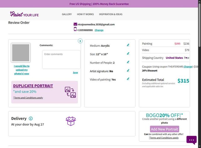
Task: Click the Paint Your Life logo
Action: 24,14
